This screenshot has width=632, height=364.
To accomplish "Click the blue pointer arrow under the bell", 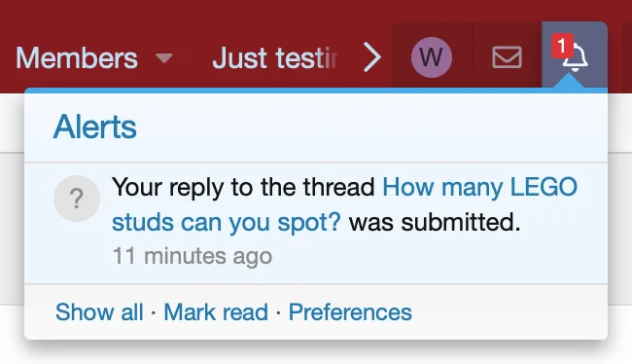I will [569, 81].
